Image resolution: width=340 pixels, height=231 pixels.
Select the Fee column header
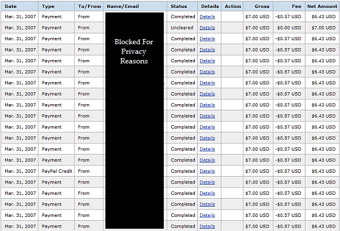[296, 6]
